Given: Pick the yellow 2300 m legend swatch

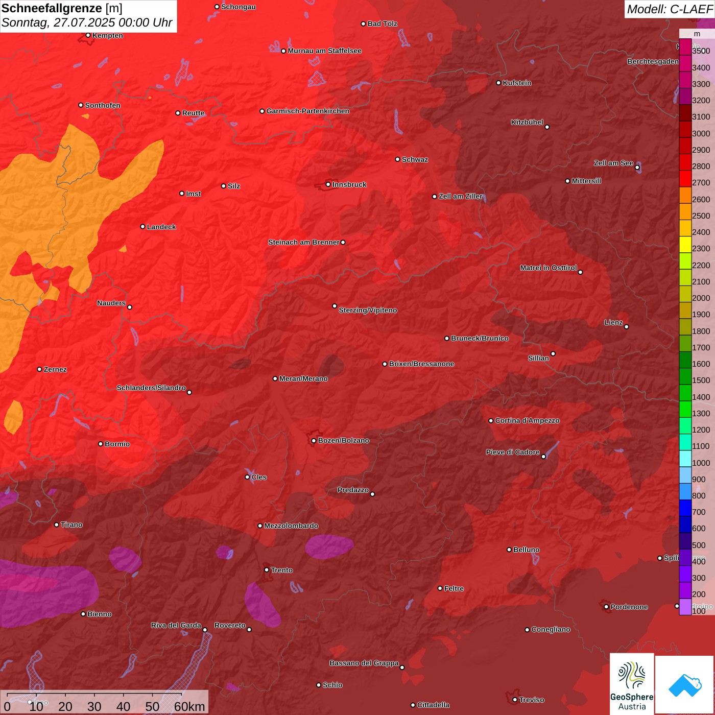Looking at the screenshot, I should pyautogui.click(x=685, y=245).
